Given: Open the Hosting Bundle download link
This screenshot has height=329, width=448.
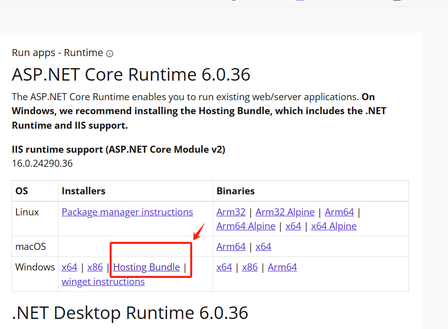Looking at the screenshot, I should click(147, 267).
